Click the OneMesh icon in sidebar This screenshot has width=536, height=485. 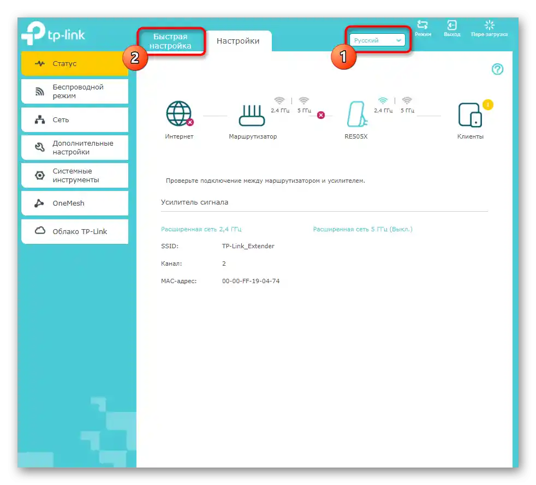pyautogui.click(x=39, y=203)
